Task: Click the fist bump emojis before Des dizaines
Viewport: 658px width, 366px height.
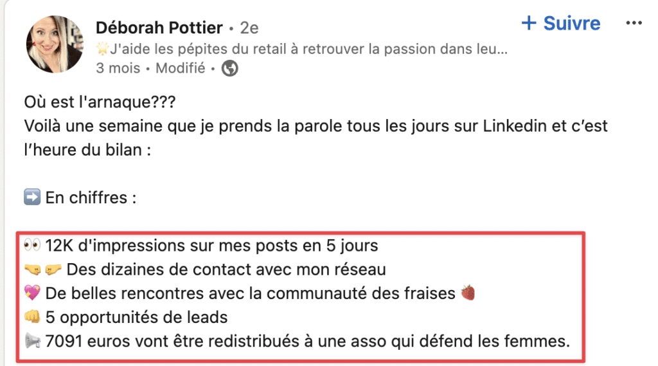Action: point(43,270)
